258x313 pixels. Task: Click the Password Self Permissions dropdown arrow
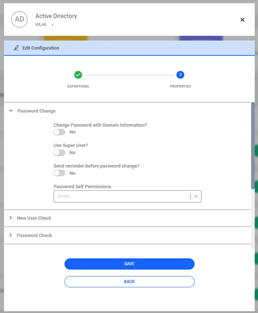(x=196, y=196)
